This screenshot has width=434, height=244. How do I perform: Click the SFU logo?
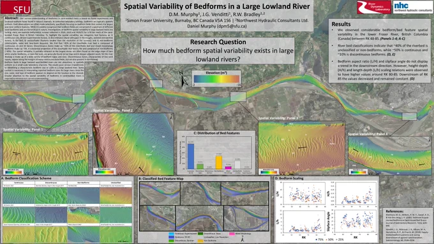click(x=15, y=7)
